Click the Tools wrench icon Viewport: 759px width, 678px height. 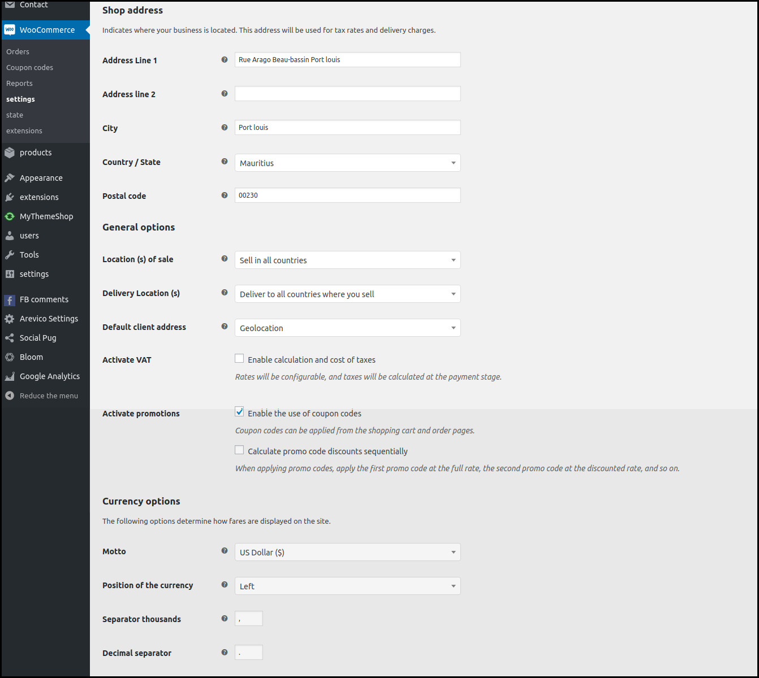click(10, 255)
